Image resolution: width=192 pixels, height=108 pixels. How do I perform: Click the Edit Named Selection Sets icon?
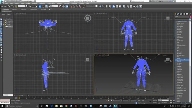pos(84,6)
